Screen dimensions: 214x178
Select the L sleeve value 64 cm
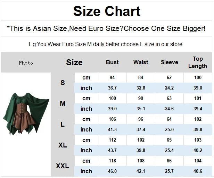[169, 119]
